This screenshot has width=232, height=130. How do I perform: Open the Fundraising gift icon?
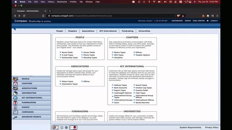15,103
